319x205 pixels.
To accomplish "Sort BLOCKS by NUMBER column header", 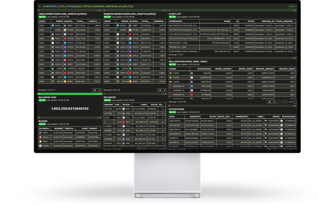I will [x=57, y=128].
